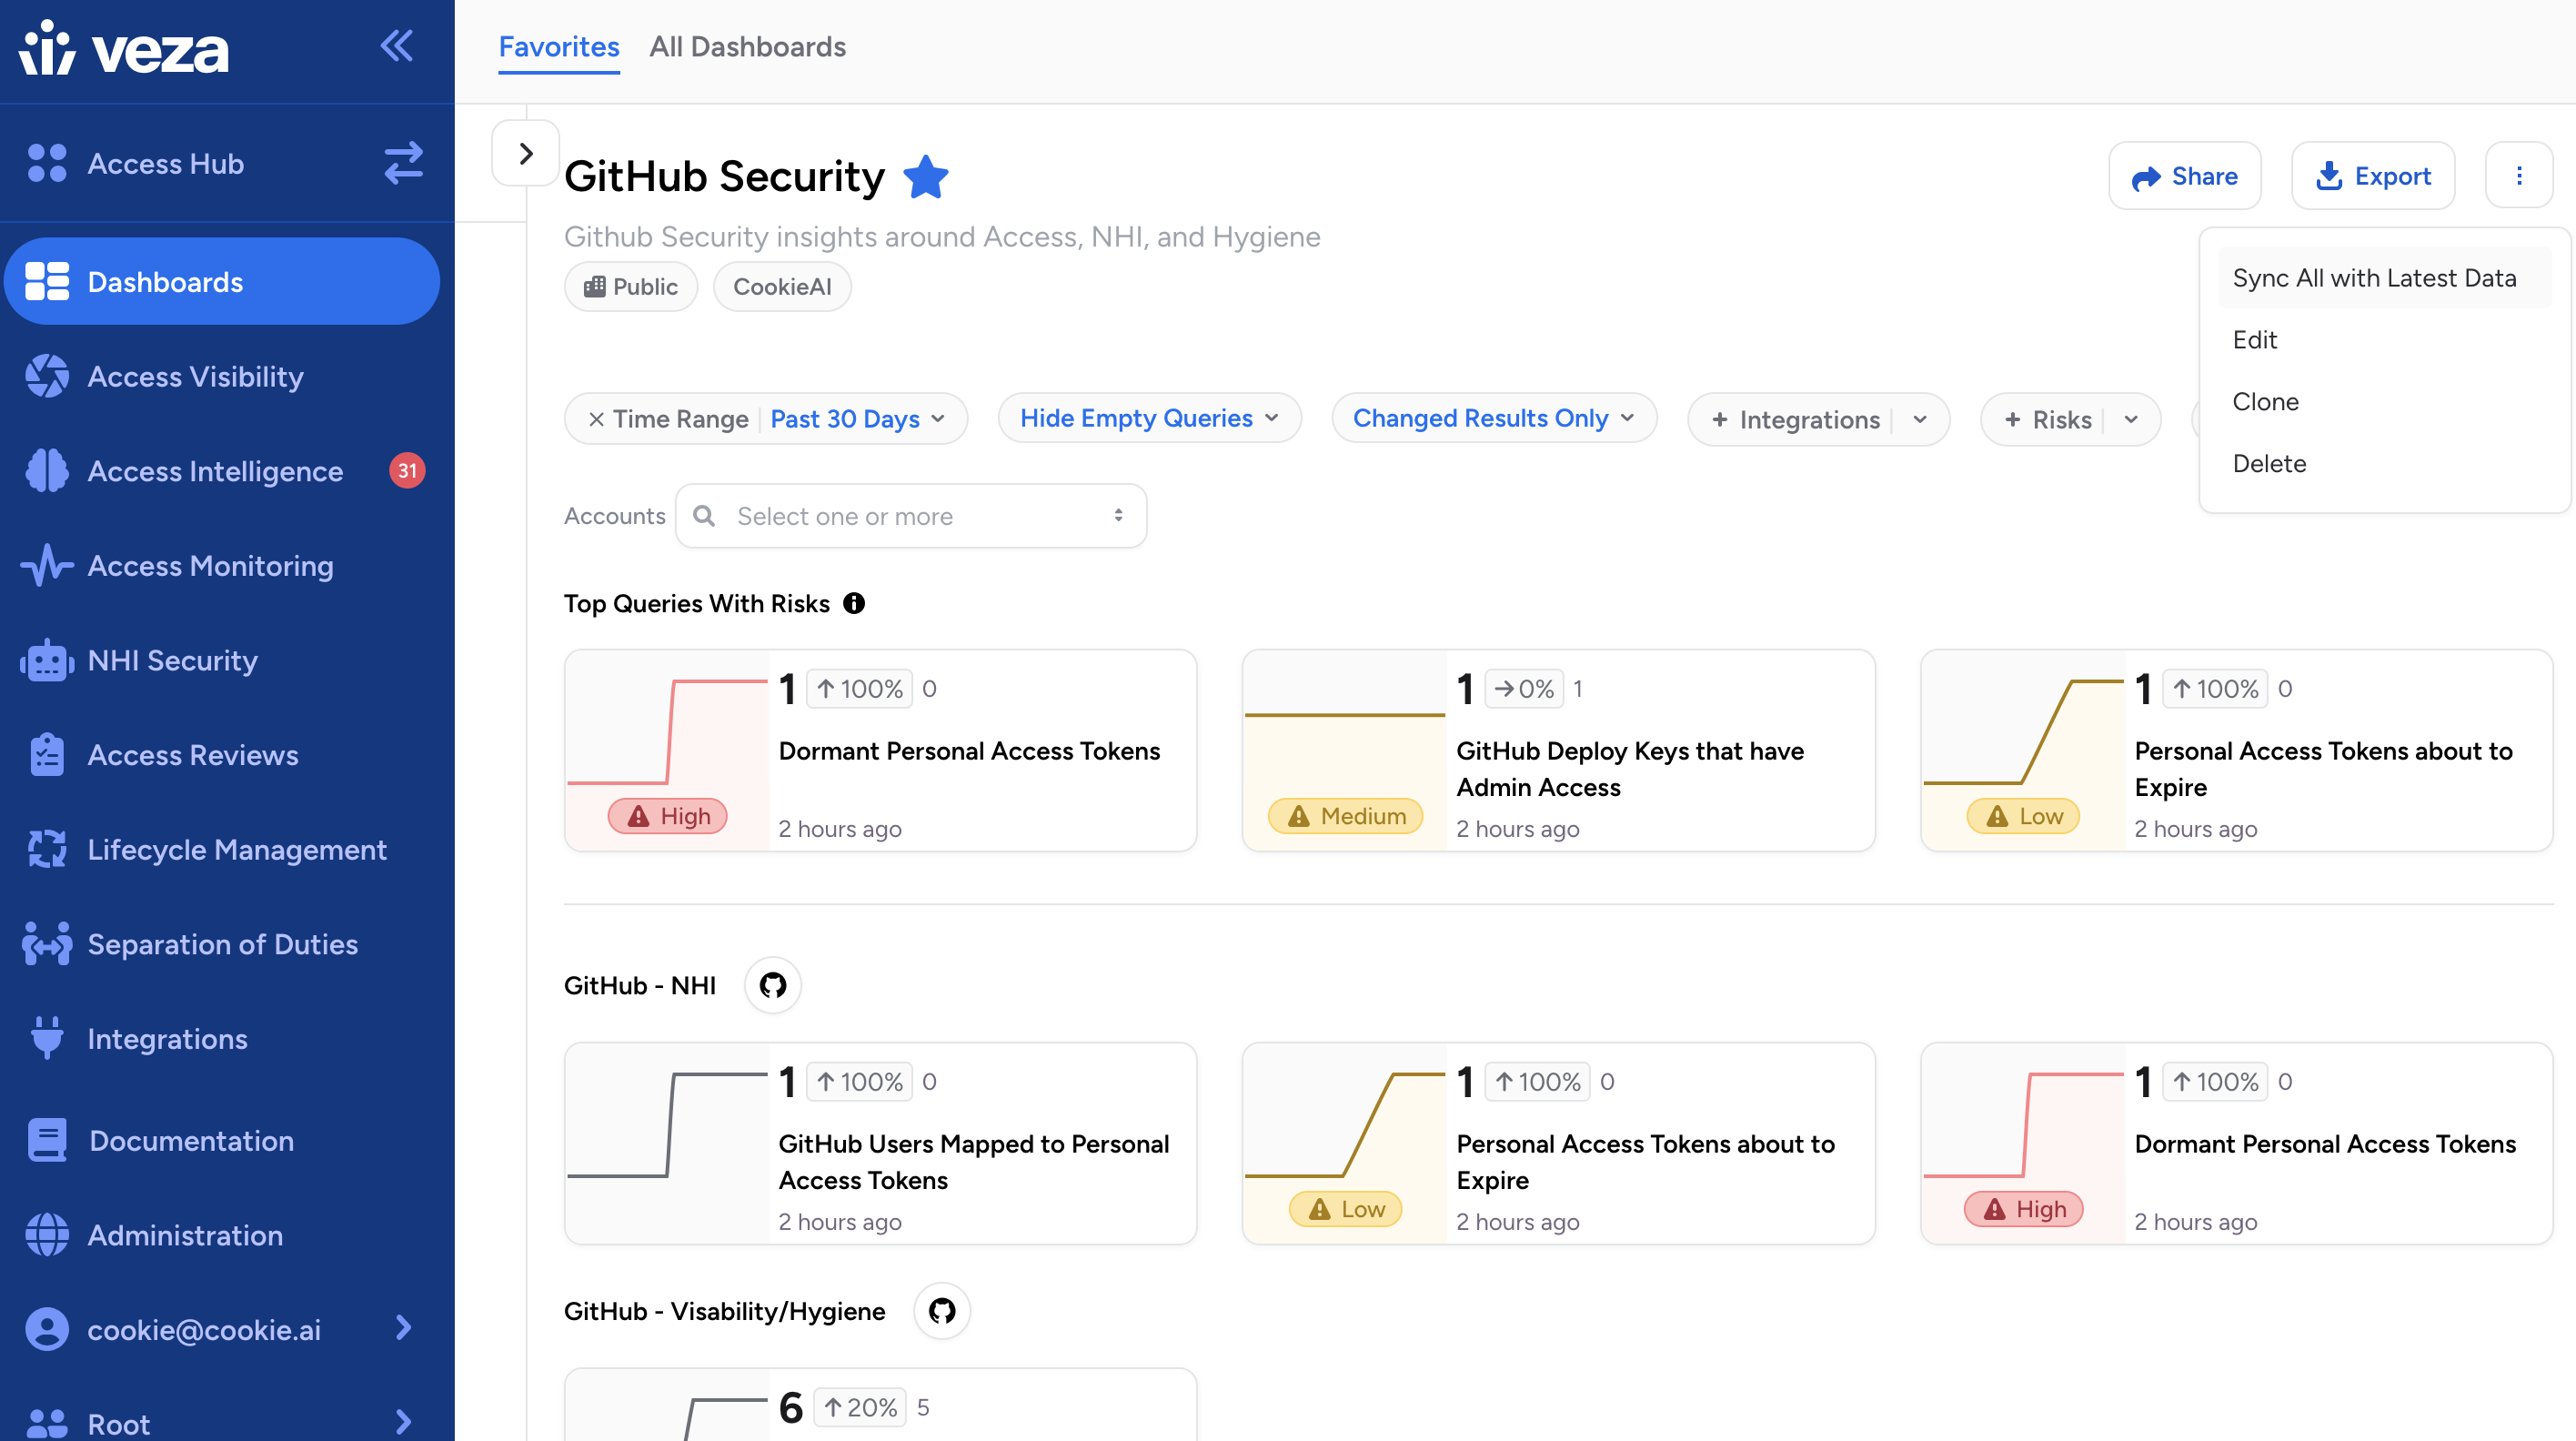This screenshot has width=2576, height=1441.
Task: Click the info icon next to Top Queries With Risks
Action: coord(854,603)
